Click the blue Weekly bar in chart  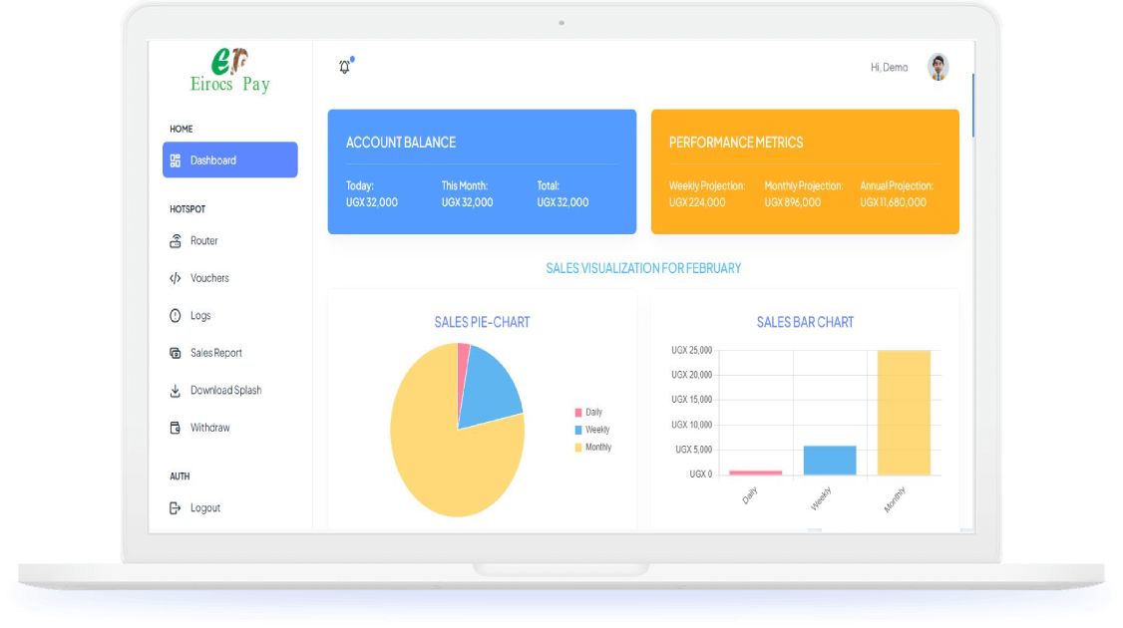830,461
